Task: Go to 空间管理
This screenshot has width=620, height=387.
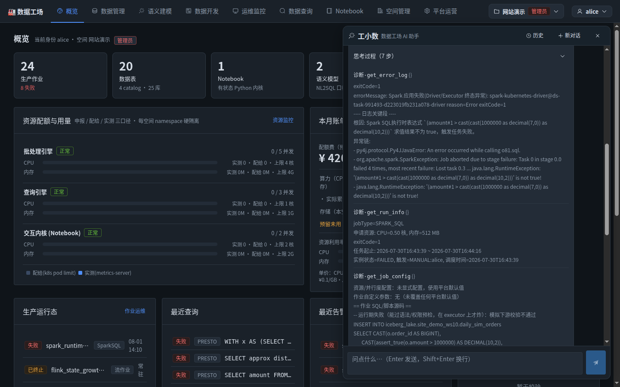Action: [394, 11]
